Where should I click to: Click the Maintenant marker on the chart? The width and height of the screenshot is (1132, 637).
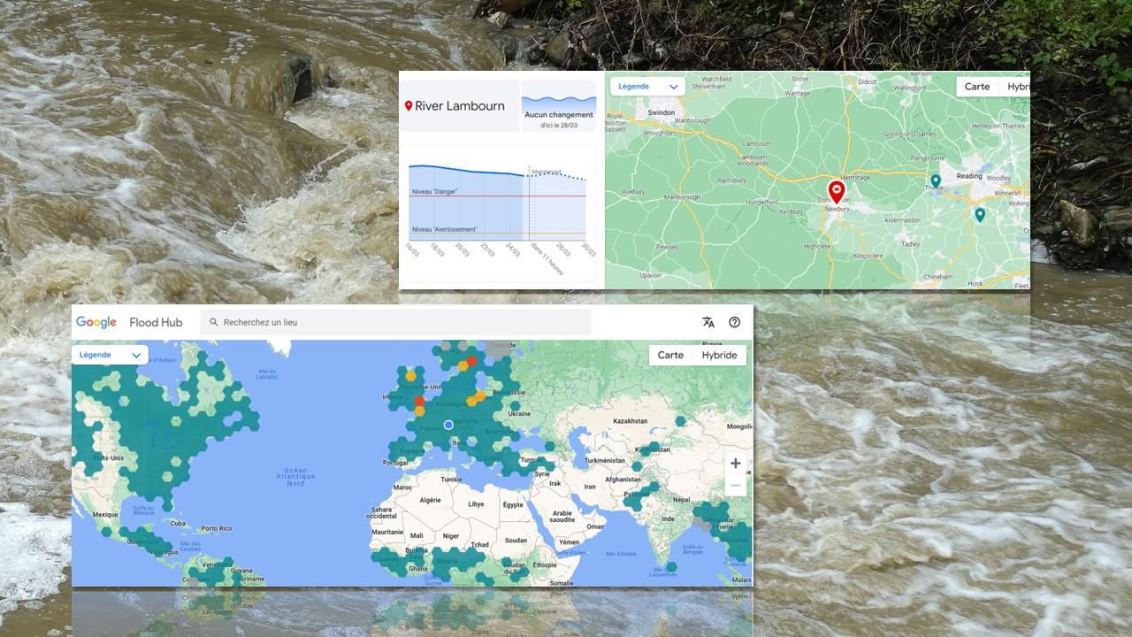pyautogui.click(x=547, y=172)
